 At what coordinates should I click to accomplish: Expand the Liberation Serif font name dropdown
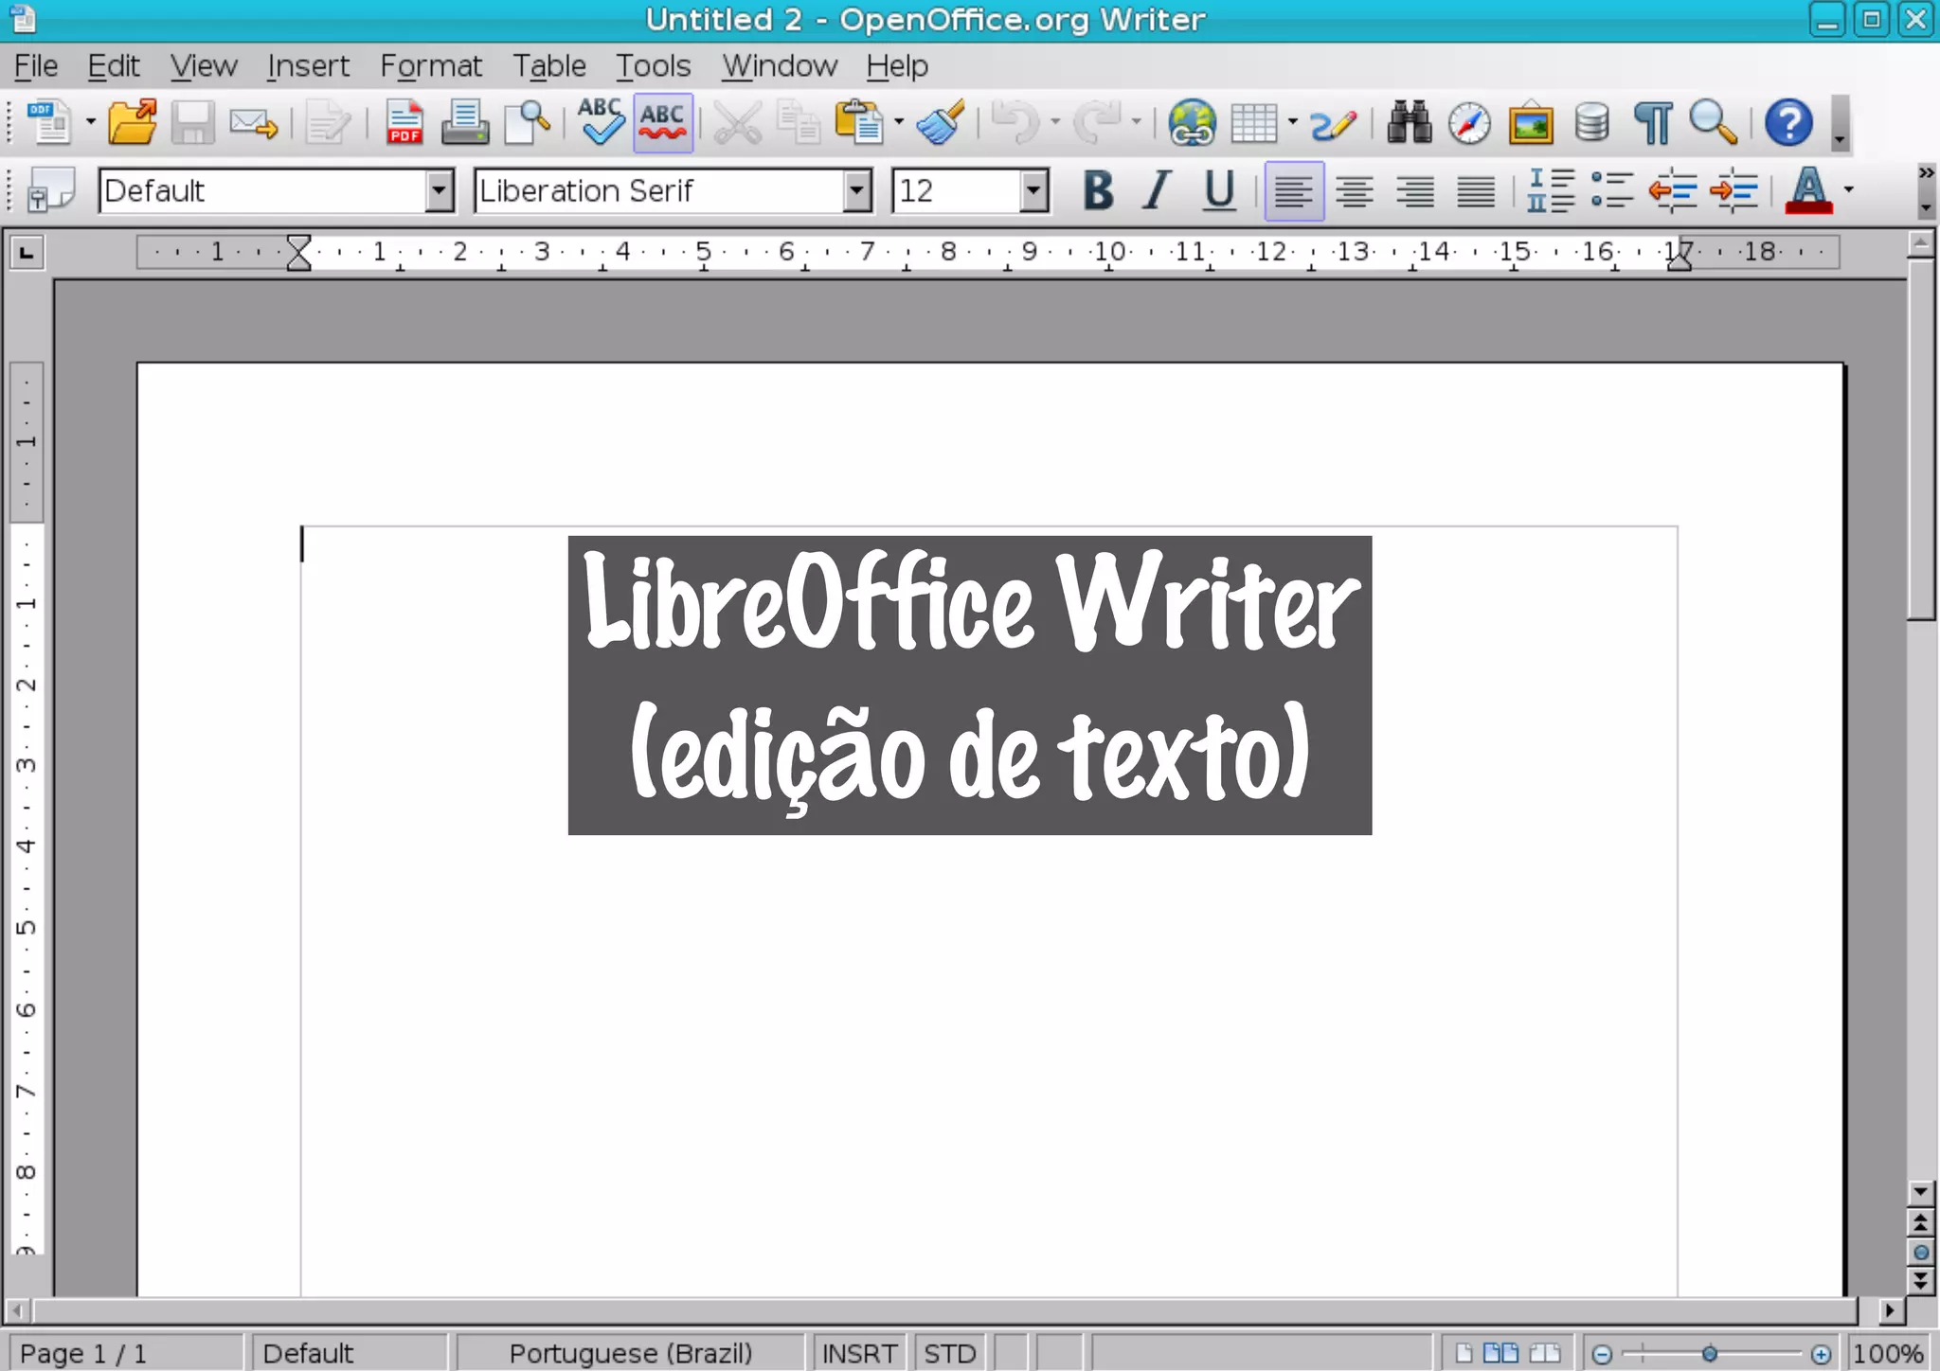857,191
